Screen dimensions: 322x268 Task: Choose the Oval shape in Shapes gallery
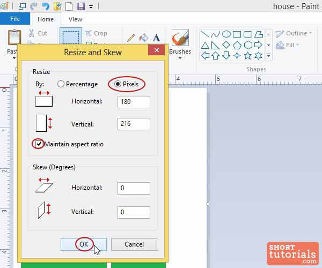[x=226, y=34]
